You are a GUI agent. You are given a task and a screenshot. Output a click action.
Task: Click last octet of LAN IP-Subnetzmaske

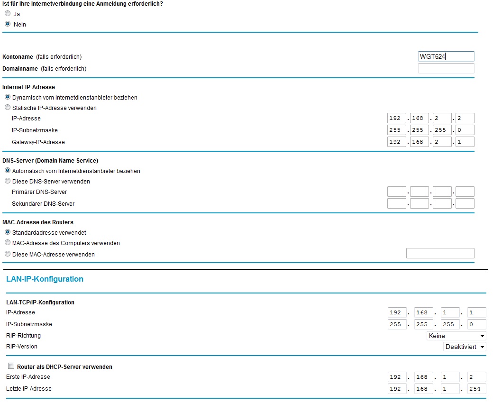(477, 324)
